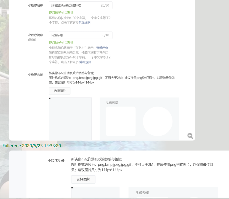Click the 头像预览 label in lower image
The image size is (229, 199).
point(142,193)
